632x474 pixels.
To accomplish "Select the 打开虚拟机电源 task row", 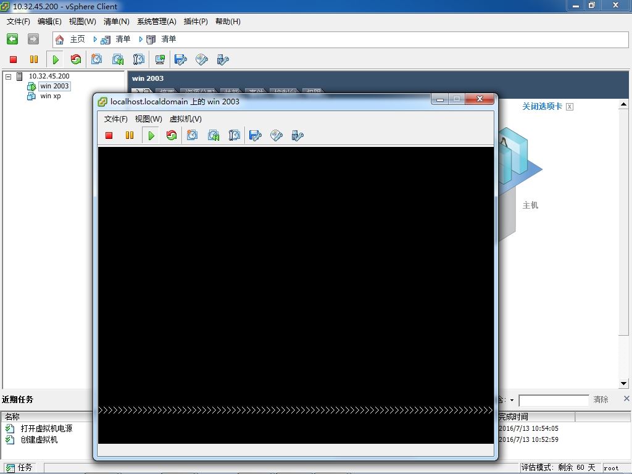I will [x=46, y=428].
